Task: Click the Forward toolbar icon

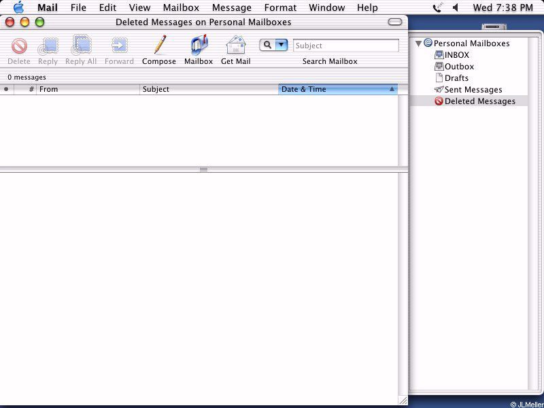Action: (x=120, y=46)
